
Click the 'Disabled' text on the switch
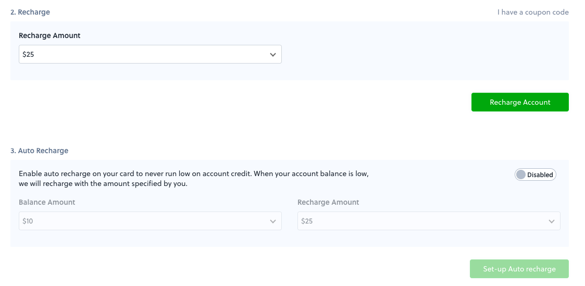[540, 175]
